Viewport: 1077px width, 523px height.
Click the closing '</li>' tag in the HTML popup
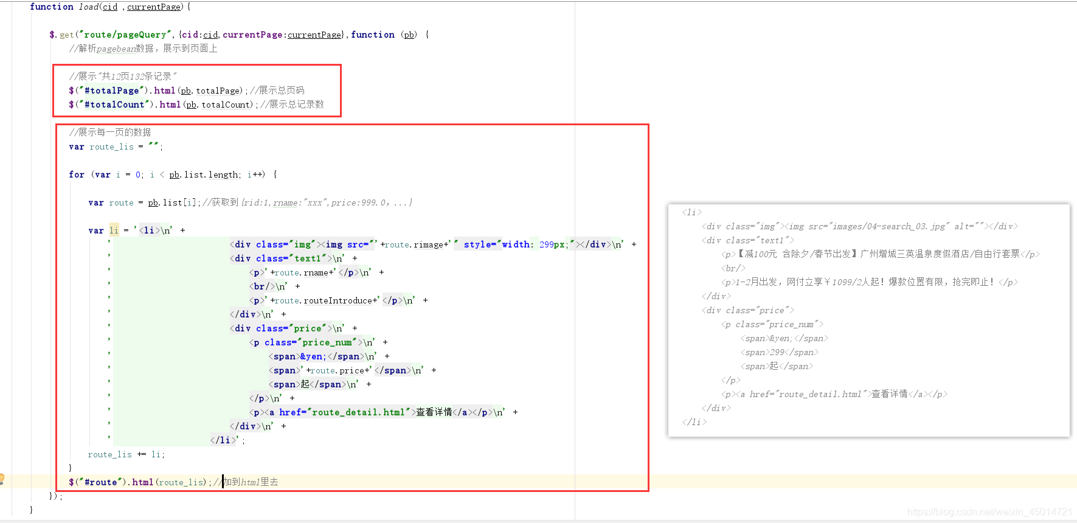click(x=694, y=422)
